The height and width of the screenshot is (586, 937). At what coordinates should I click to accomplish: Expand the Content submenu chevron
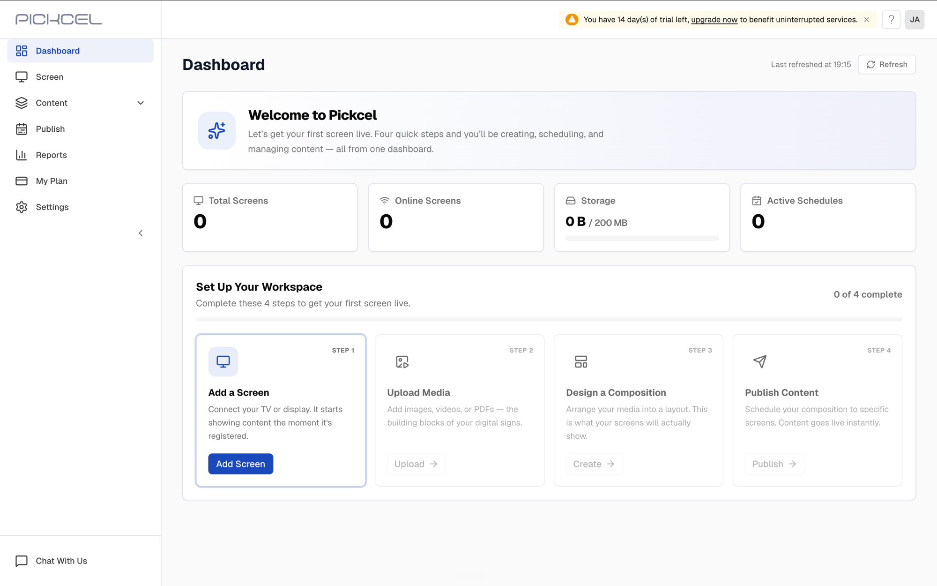tap(141, 103)
